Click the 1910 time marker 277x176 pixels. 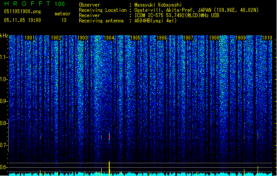pos(267,38)
